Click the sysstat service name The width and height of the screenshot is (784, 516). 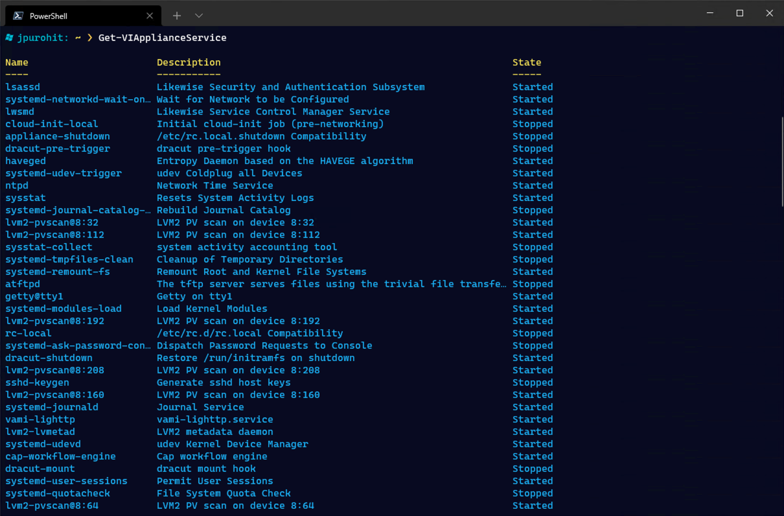click(25, 198)
